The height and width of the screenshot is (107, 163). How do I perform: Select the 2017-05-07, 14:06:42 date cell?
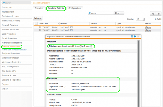tap(49, 27)
